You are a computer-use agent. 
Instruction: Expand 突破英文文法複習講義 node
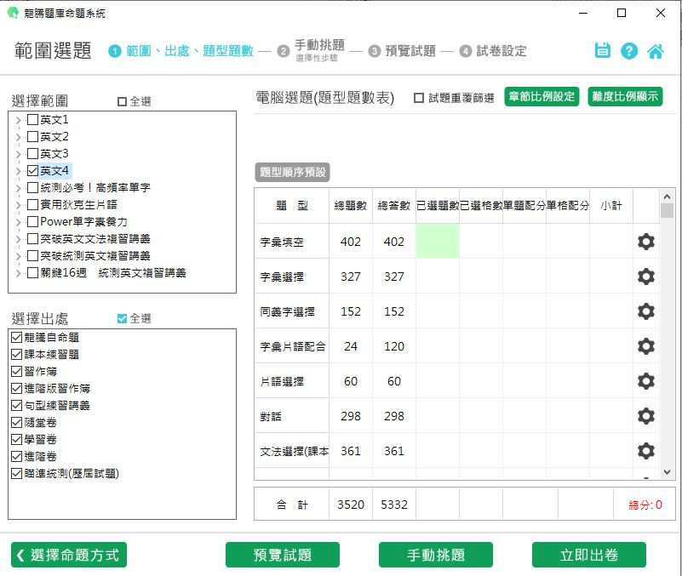[x=18, y=239]
